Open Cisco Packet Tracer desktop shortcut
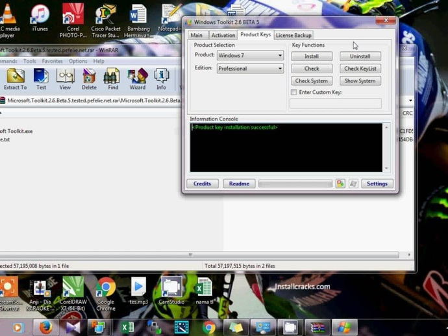Image resolution: width=448 pixels, height=336 pixels. 106,21
